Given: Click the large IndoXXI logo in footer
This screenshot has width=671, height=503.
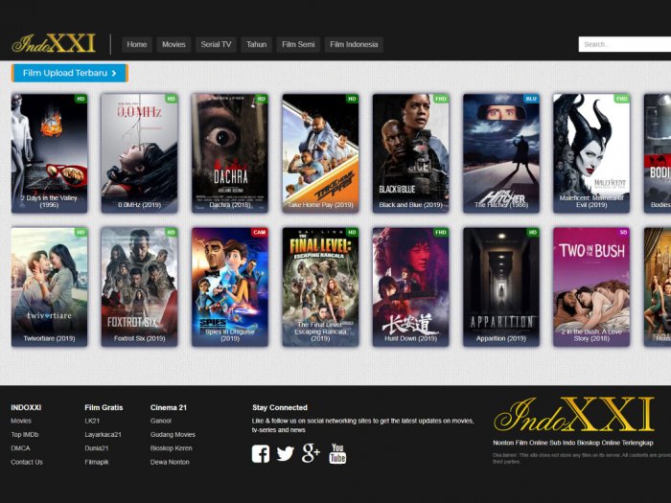Looking at the screenshot, I should [574, 414].
